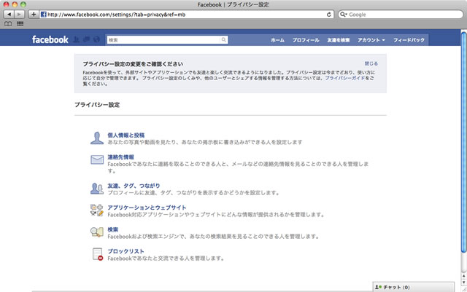Click the facebook logo
The width and height of the screenshot is (467, 292).
point(50,39)
